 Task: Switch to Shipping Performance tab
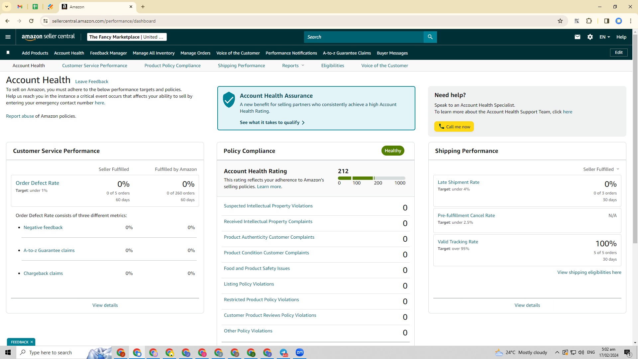tap(242, 65)
